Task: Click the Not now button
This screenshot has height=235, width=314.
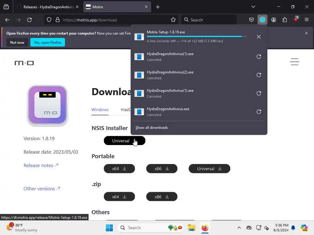Action: click(17, 42)
